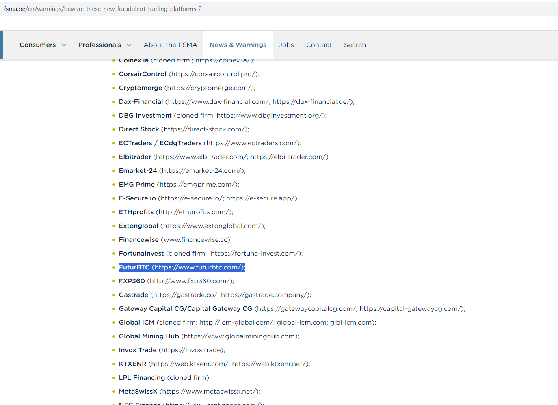Click the MetaSwissX entry name
Viewport: 558px width, 405px height.
tap(138, 392)
